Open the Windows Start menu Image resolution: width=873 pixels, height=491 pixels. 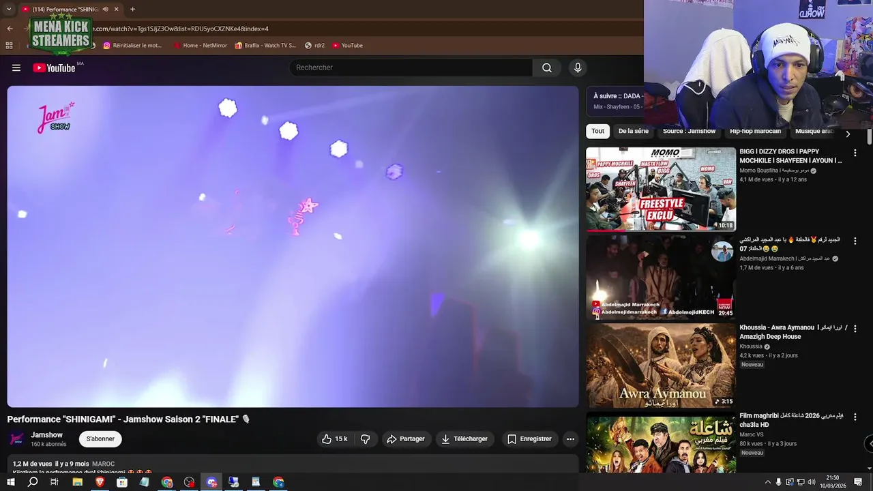pyautogui.click(x=10, y=482)
